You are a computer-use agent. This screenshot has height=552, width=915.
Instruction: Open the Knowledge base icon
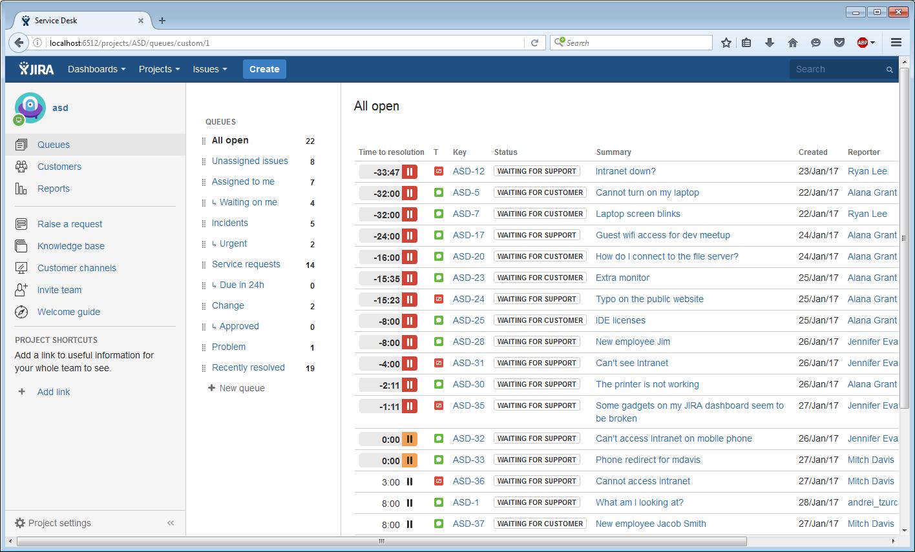point(21,246)
